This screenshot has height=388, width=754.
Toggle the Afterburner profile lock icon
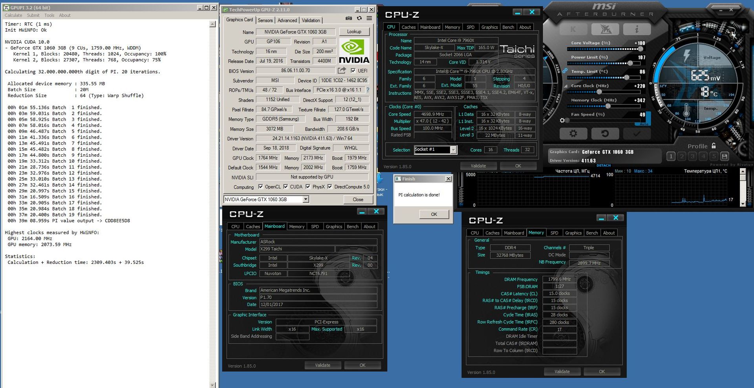(x=714, y=146)
